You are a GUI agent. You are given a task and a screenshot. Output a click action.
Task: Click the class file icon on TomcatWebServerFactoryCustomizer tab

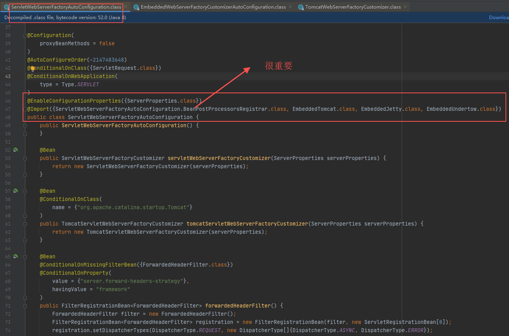tap(301, 7)
